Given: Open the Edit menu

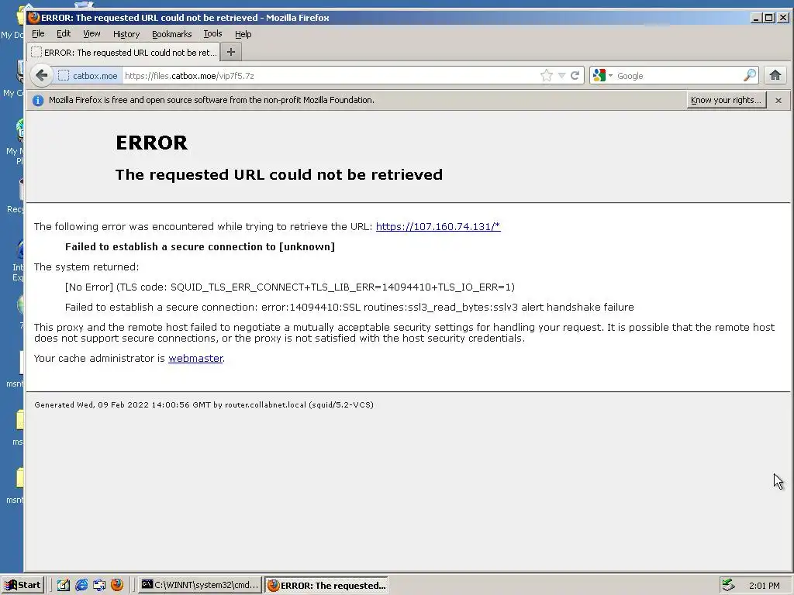Looking at the screenshot, I should tap(64, 34).
